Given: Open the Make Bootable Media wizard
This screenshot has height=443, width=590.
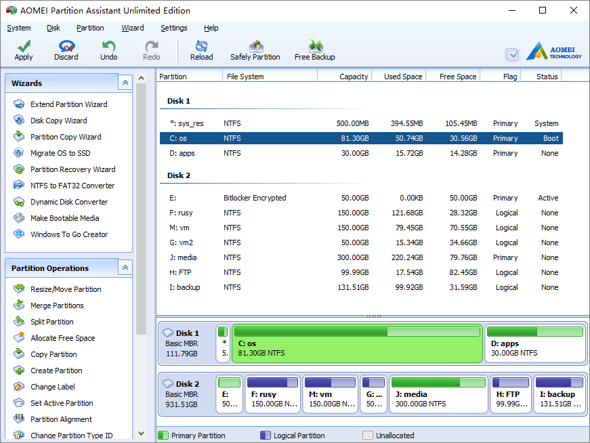Looking at the screenshot, I should click(65, 218).
